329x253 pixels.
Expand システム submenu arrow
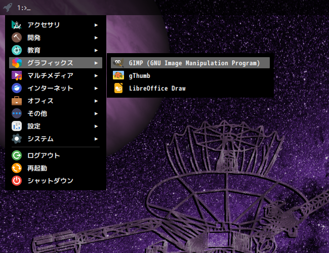point(96,139)
